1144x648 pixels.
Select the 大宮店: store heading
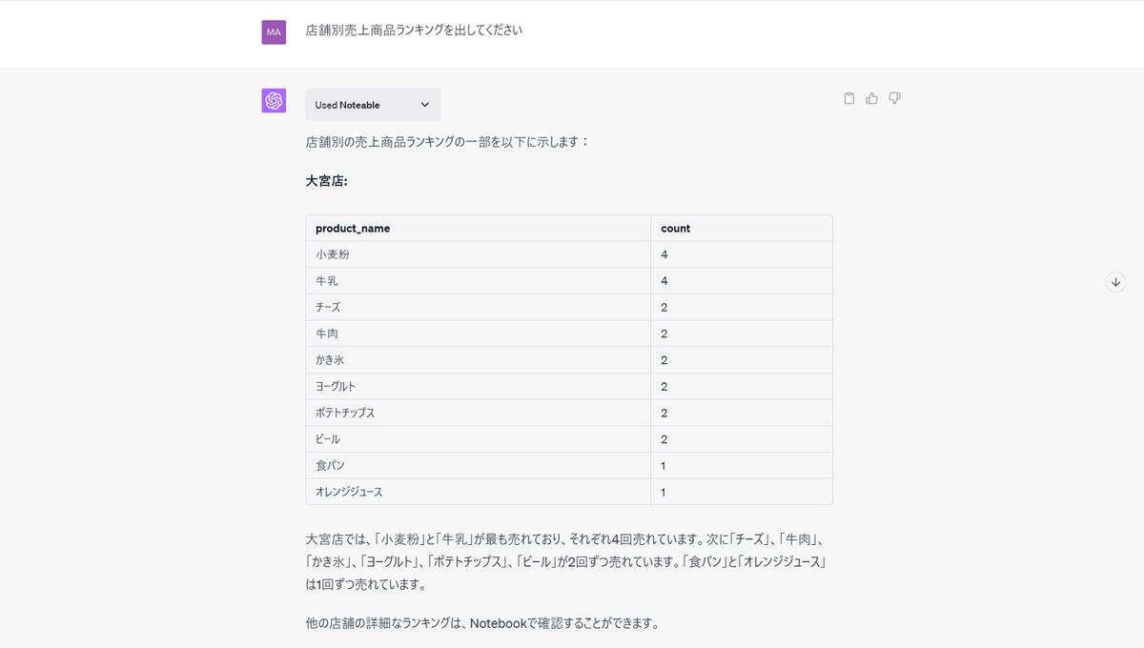[326, 181]
